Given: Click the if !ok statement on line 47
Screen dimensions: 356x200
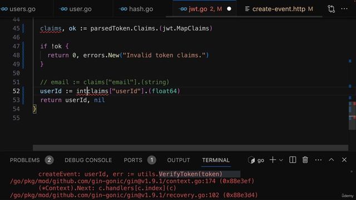Looking at the screenshot, I should point(55,46).
